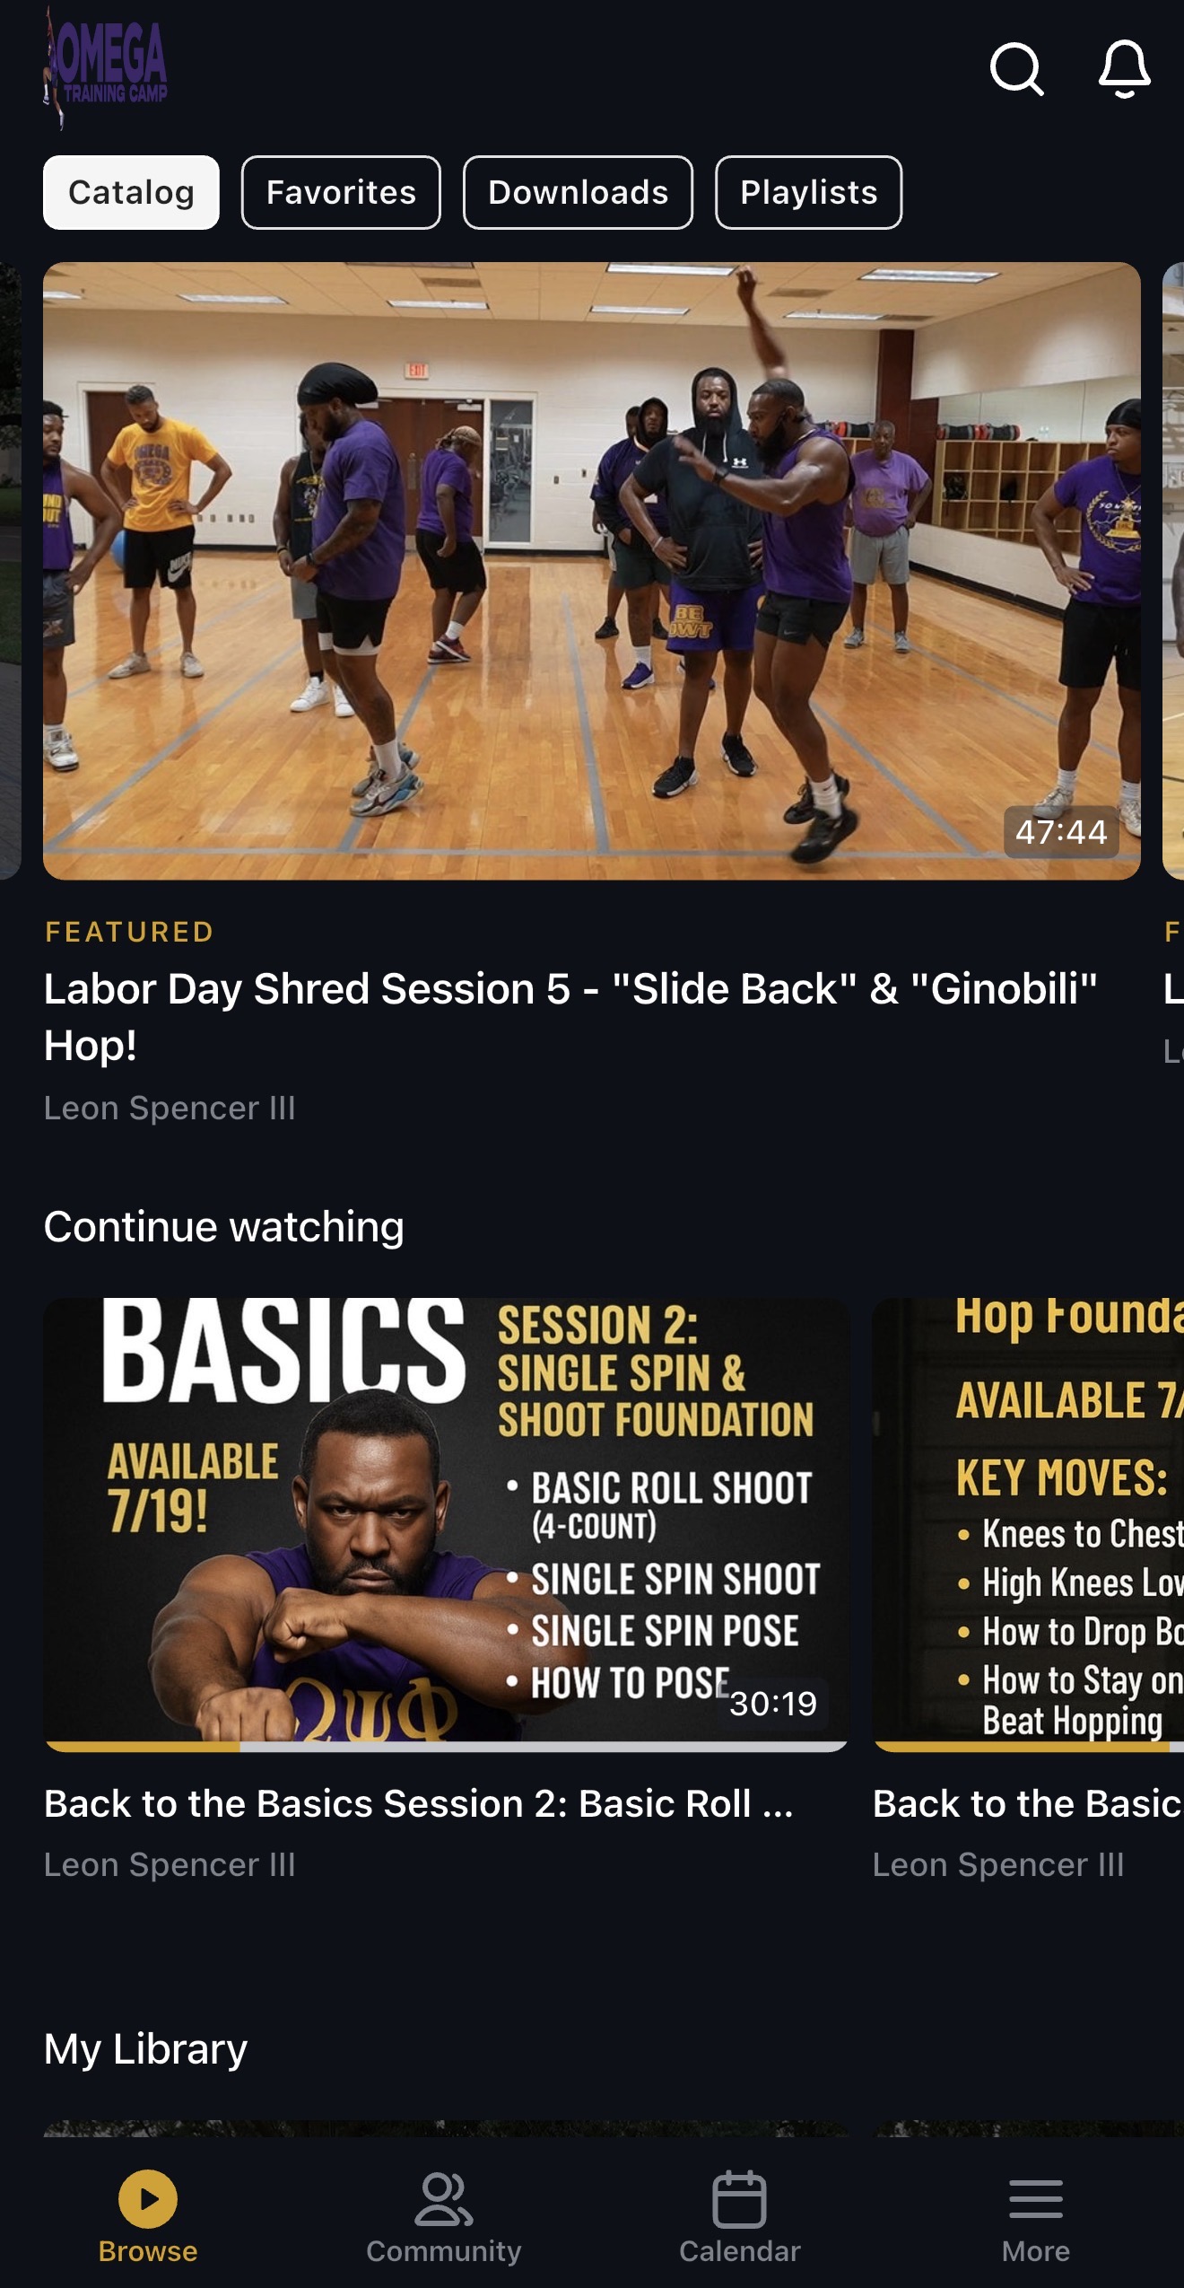1184x2288 pixels.
Task: Open the My Library section header
Action: pyautogui.click(x=145, y=2049)
